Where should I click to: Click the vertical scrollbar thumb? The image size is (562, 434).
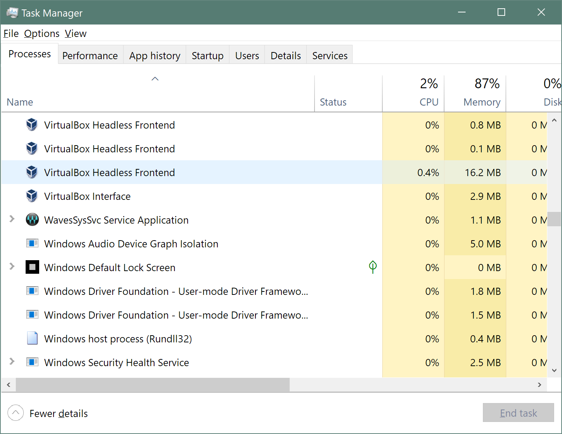point(554,219)
